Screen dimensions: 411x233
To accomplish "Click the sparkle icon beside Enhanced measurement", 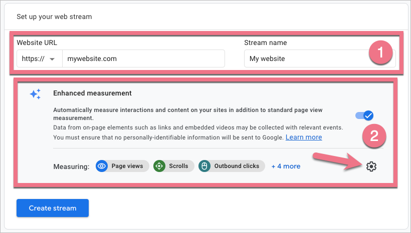I will 35,94.
